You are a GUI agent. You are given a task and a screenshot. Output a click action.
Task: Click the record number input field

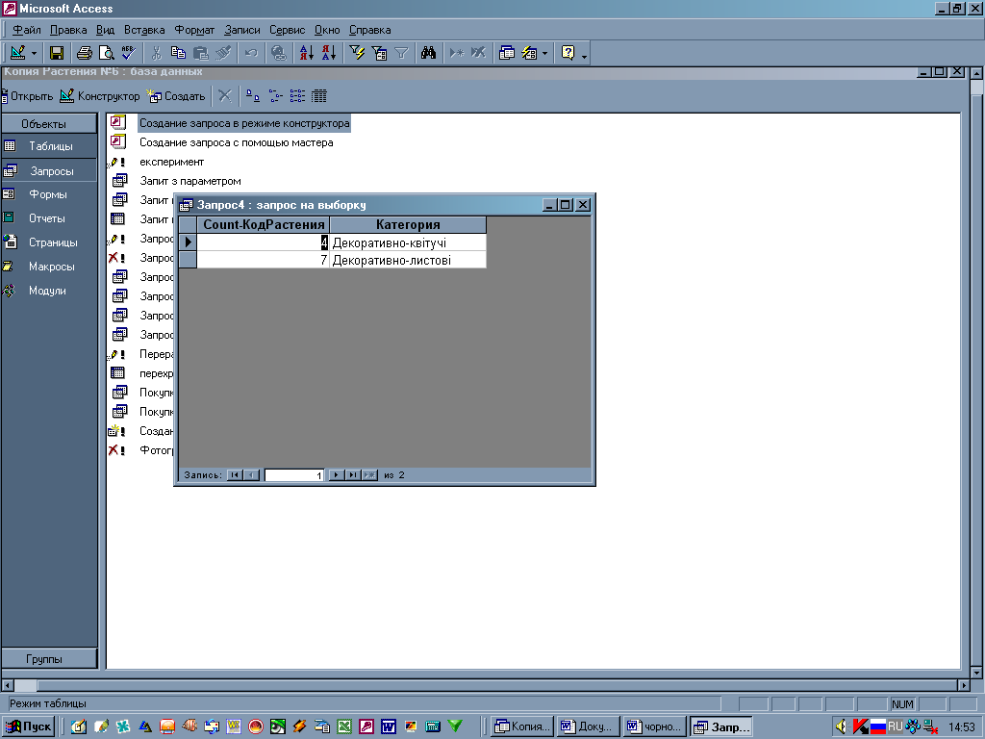click(294, 475)
